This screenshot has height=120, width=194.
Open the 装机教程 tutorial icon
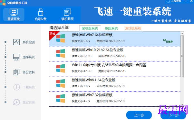(67, 12)
